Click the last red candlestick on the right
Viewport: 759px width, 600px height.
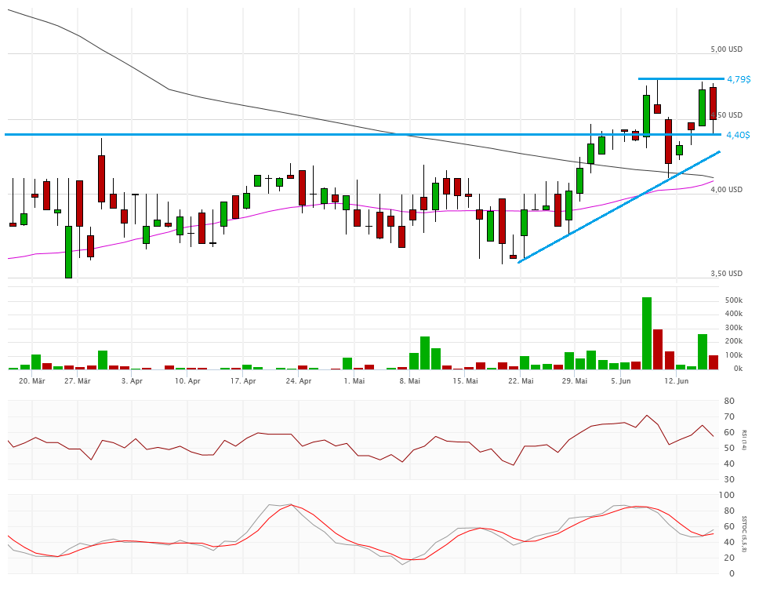(x=713, y=103)
